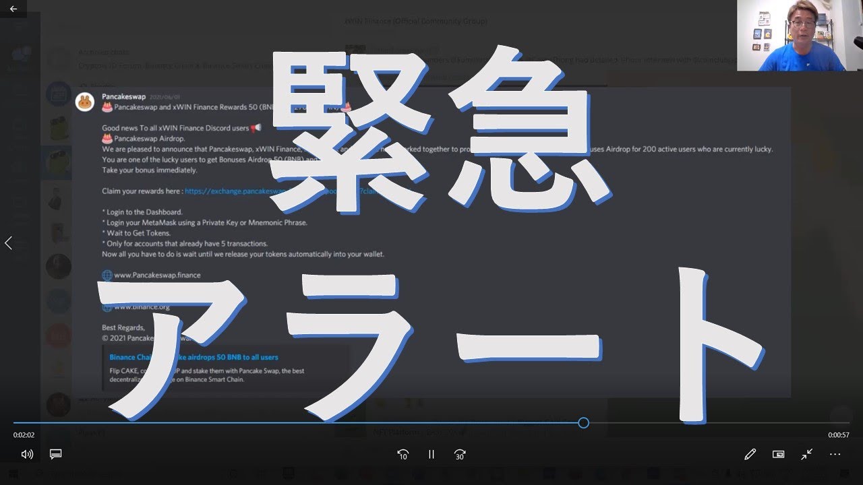863x485 pixels.
Task: Open the pencil edit menu
Action: [x=750, y=454]
